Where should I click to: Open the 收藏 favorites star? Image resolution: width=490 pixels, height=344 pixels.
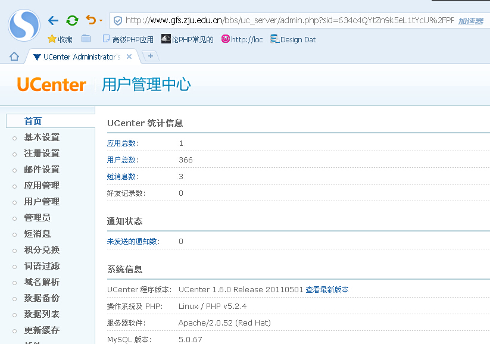click(60, 39)
